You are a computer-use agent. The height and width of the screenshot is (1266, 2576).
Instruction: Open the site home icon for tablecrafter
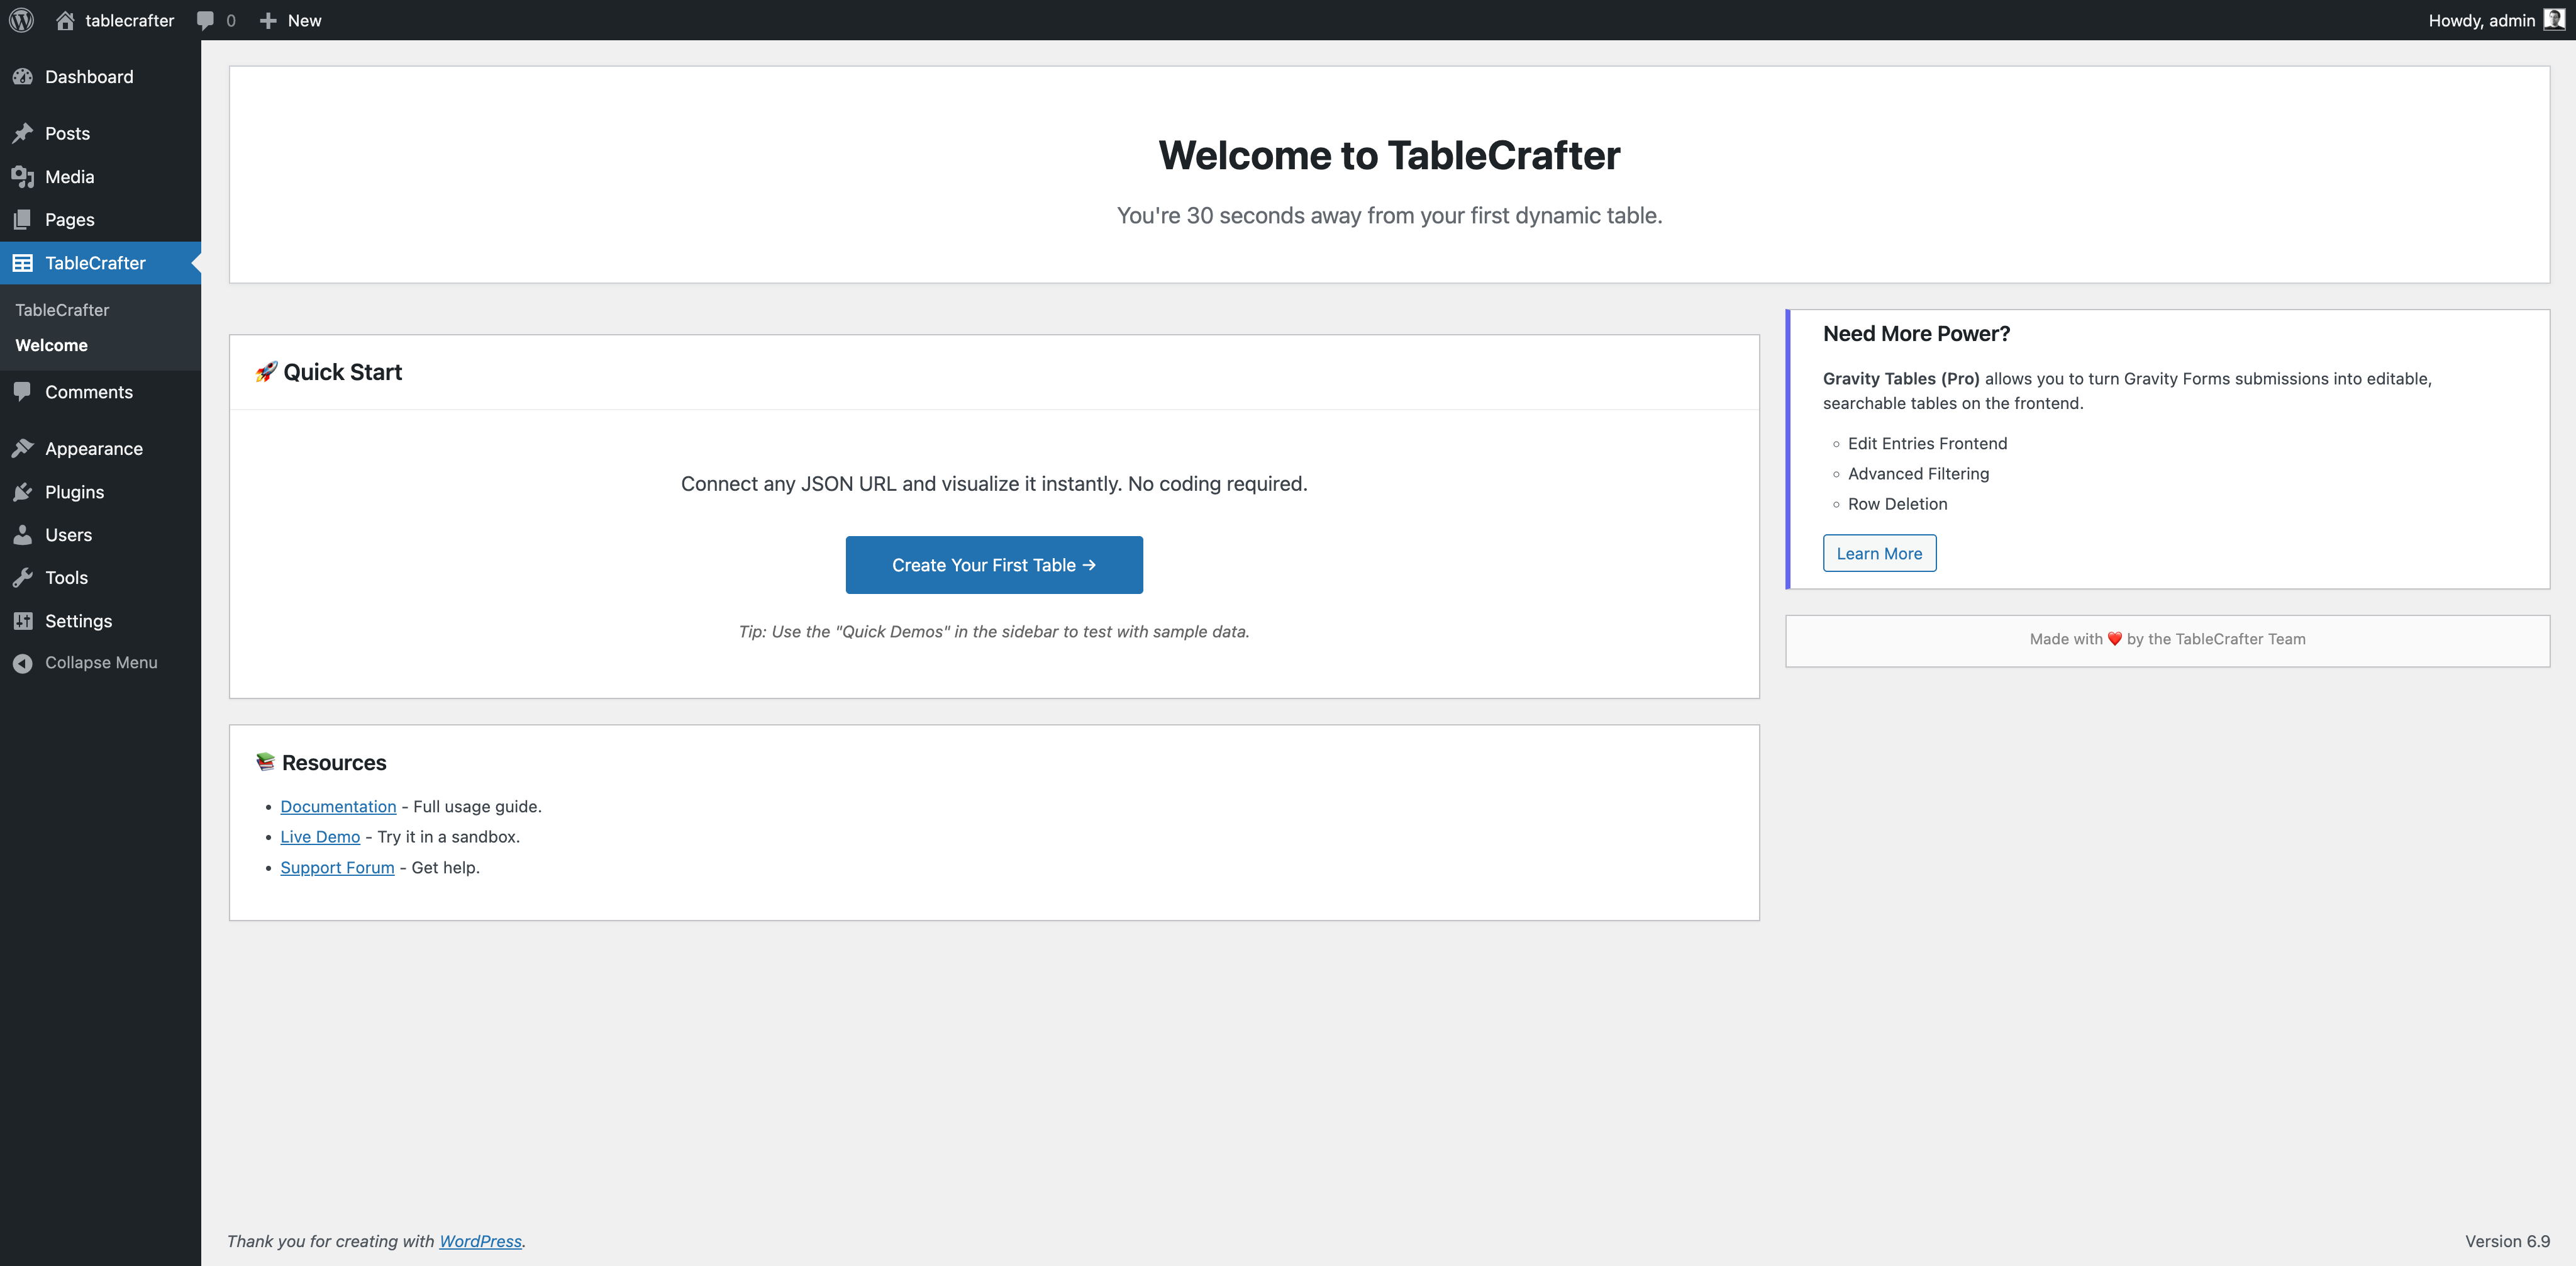pos(65,20)
